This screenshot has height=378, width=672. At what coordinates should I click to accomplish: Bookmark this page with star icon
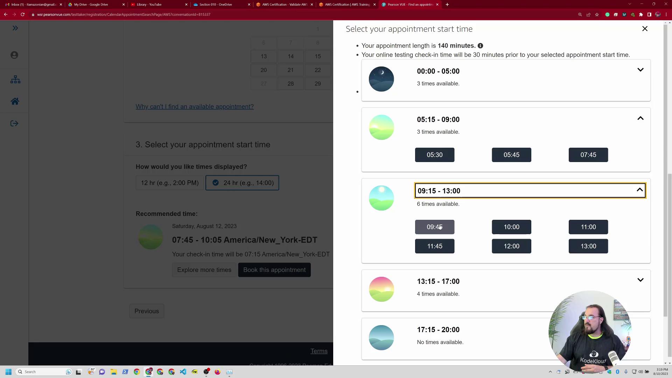coord(597,14)
